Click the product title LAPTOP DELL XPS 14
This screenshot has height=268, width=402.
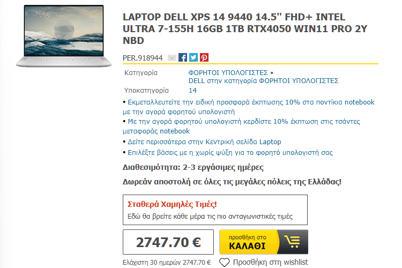tap(245, 29)
